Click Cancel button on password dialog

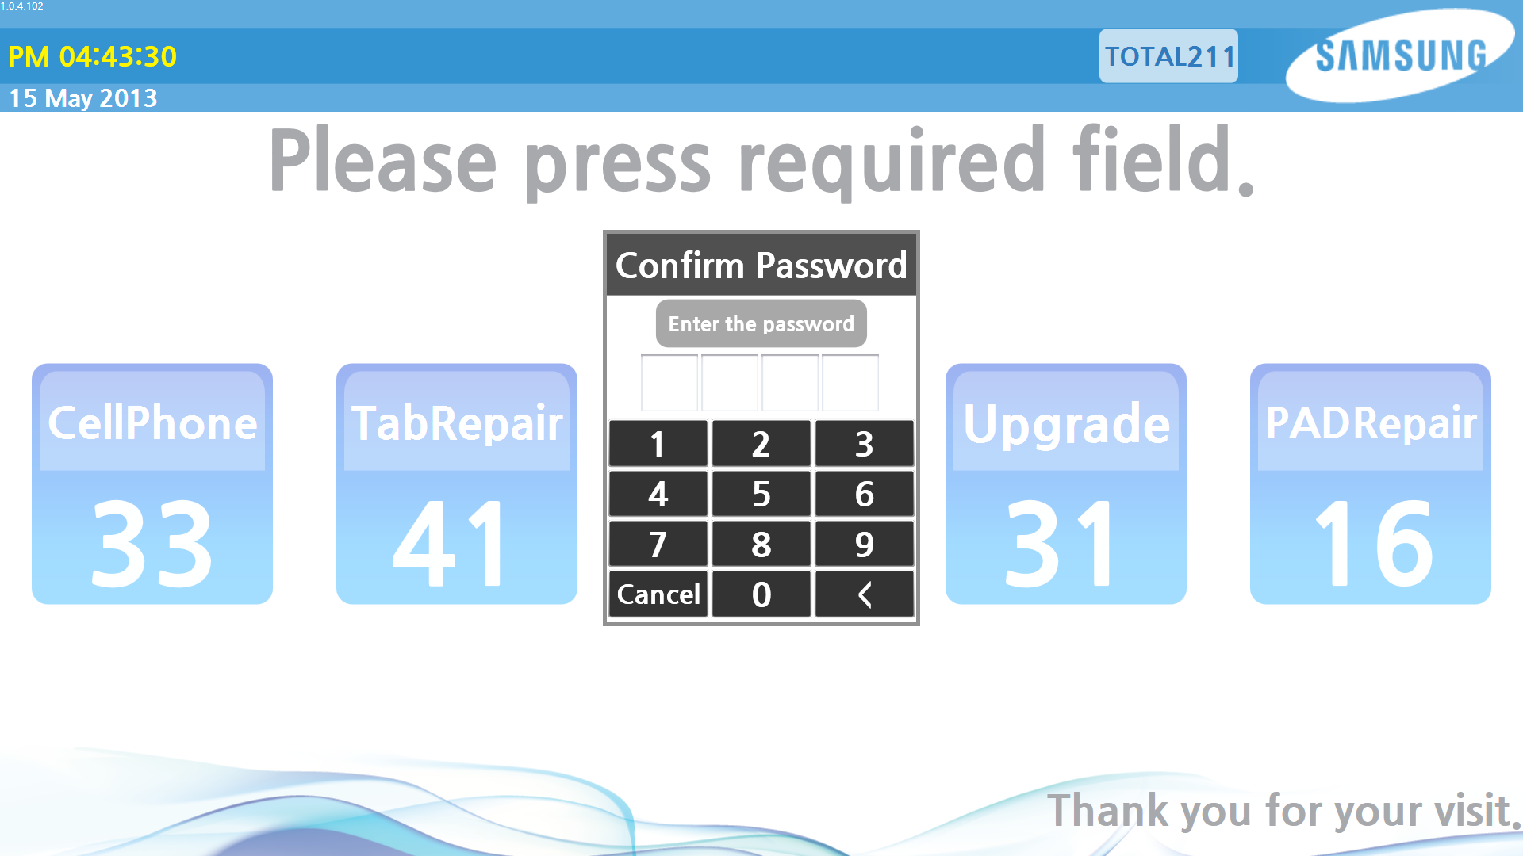(x=656, y=593)
